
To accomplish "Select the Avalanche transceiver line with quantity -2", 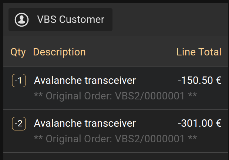I will 85,123.
